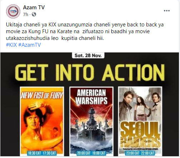Click the New Fist of Fury poster
The height and width of the screenshot is (158, 180).
pyautogui.click(x=42, y=121)
